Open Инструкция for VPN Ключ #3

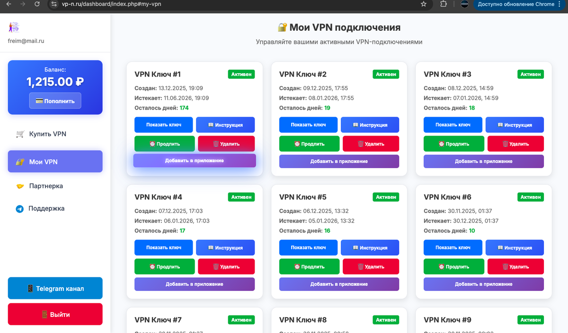pyautogui.click(x=515, y=125)
